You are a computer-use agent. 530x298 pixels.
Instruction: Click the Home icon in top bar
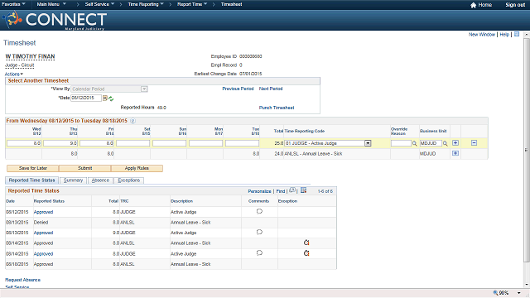(473, 5)
